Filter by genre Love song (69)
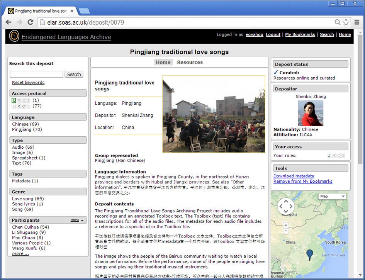The image size is (365, 280). tap(28, 199)
